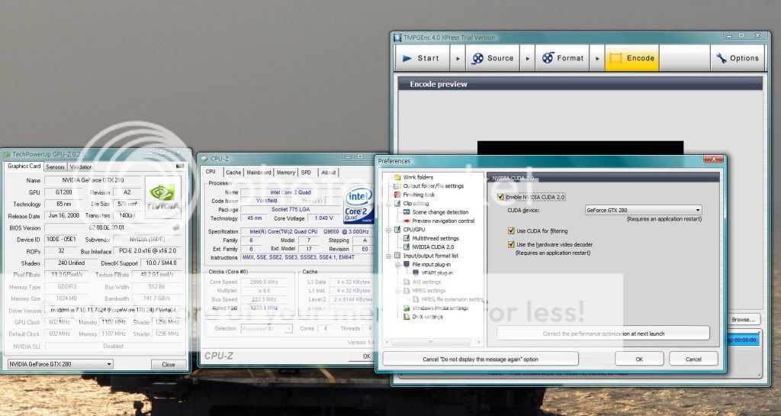
Task: Click the GPU-Z BIOS save chip icon
Action: tap(176, 227)
